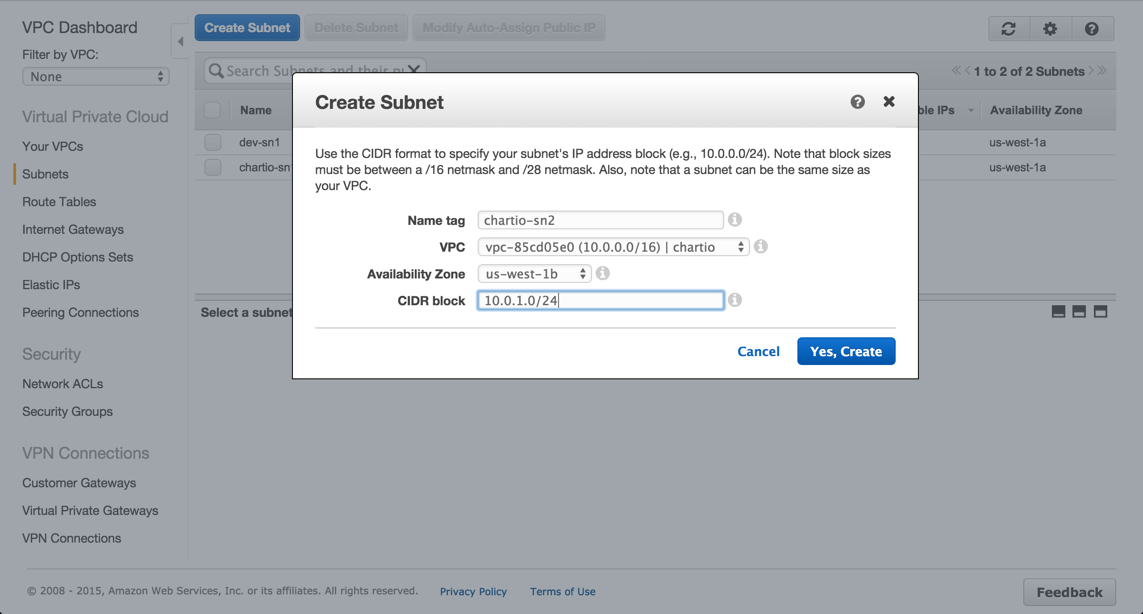
Task: Click help icon in Create Subnet dialog
Action: (x=857, y=102)
